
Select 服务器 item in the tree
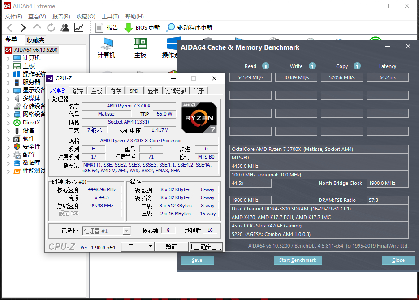(31, 82)
